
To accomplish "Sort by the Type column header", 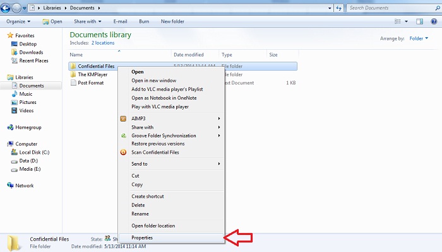I will click(242, 55).
